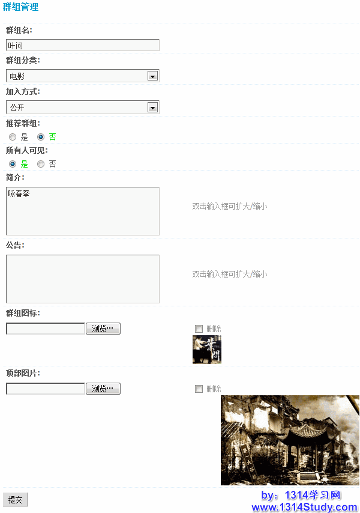This screenshot has height=513, width=360.
Task: Select 是 radio under 推荐群组
Action: 13,137
